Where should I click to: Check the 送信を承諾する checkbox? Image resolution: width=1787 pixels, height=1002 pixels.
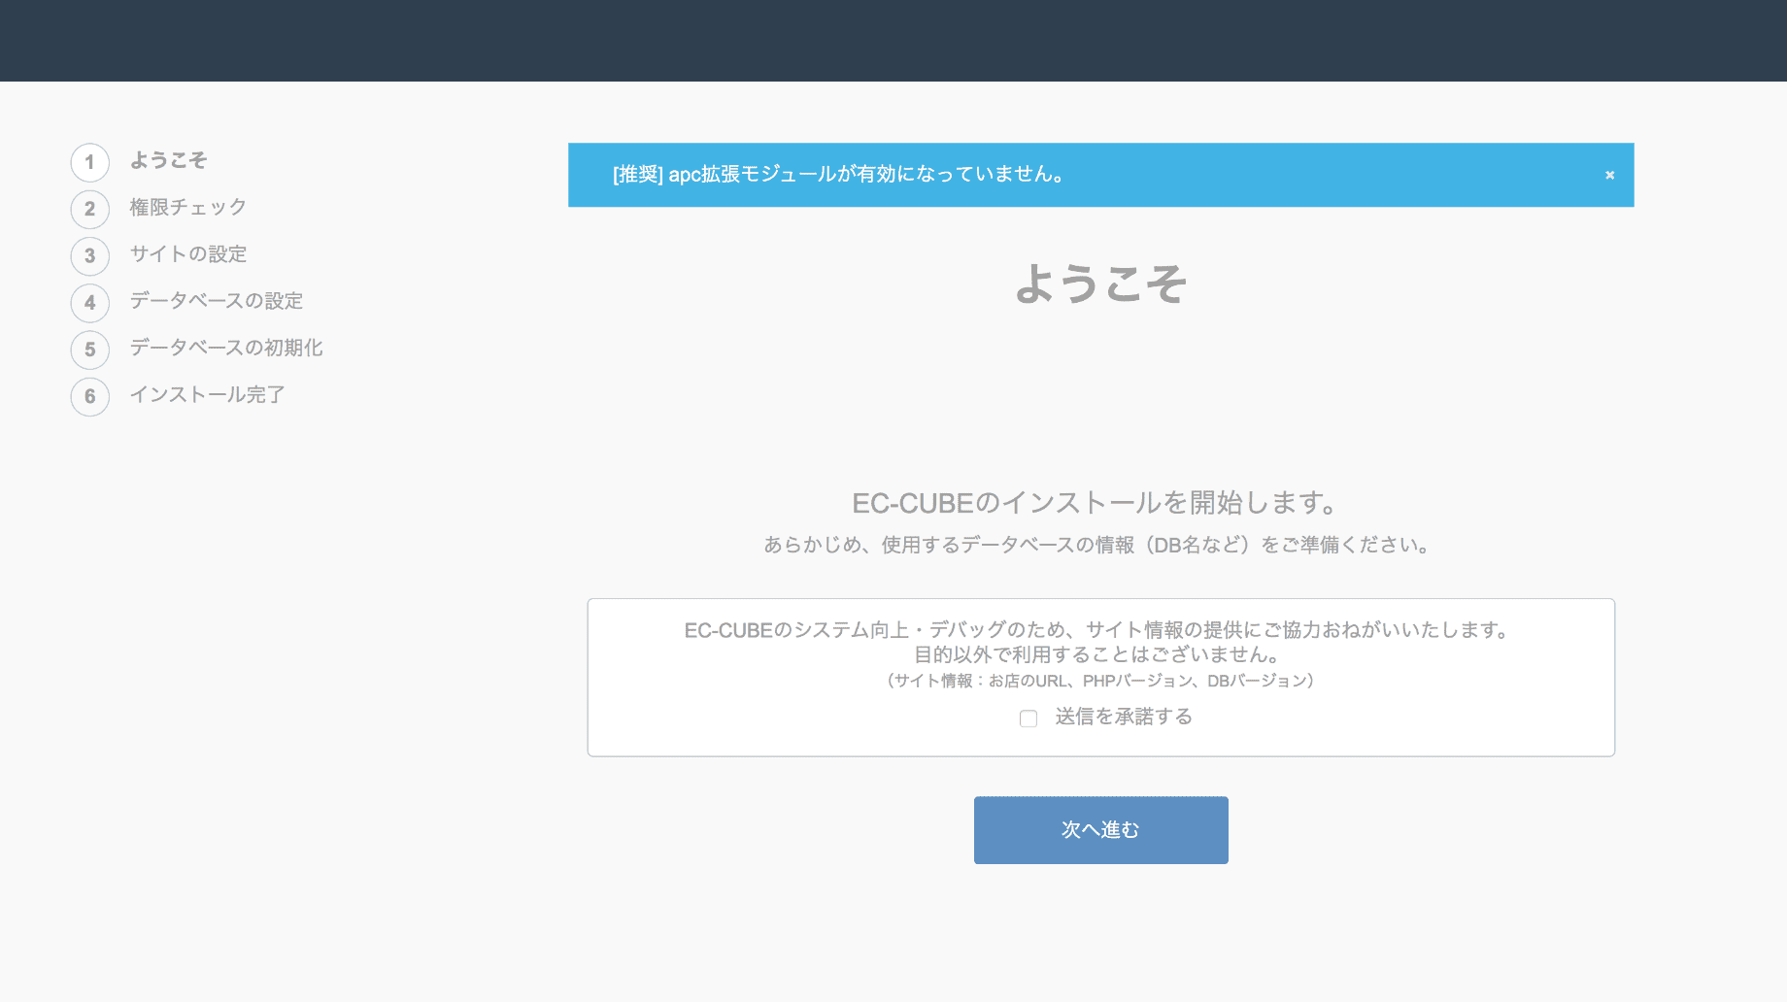1028,718
